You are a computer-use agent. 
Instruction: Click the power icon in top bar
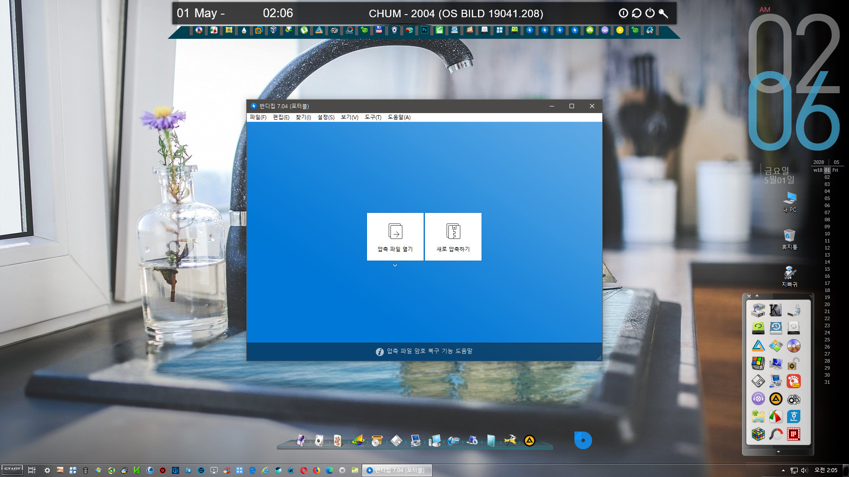click(650, 13)
